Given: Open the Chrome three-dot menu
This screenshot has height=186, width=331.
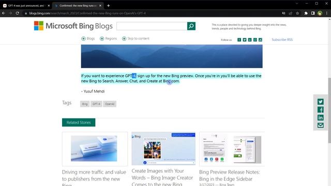Looking at the screenshot, I should point(327,13).
